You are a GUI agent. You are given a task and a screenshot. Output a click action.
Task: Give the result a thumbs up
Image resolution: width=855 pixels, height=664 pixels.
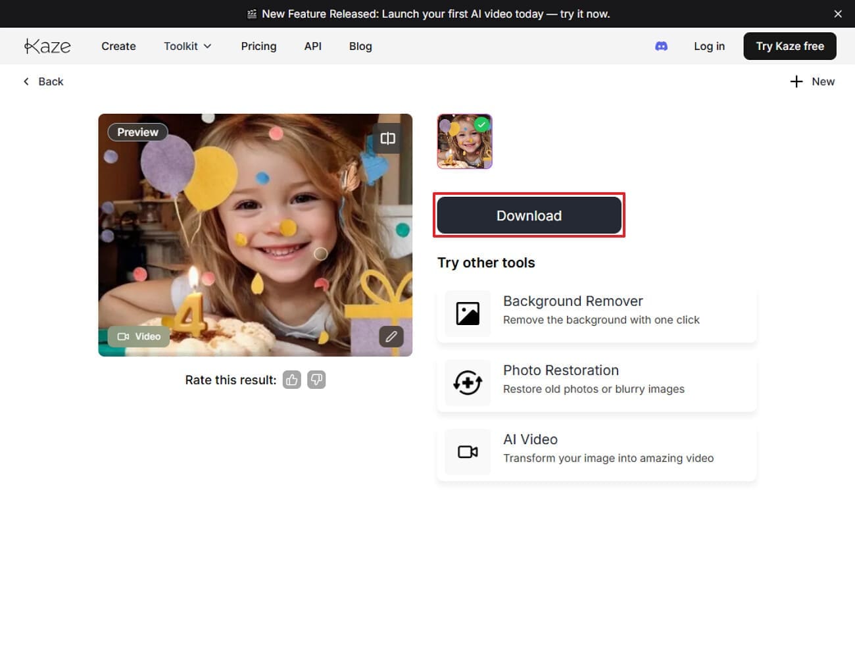(292, 380)
